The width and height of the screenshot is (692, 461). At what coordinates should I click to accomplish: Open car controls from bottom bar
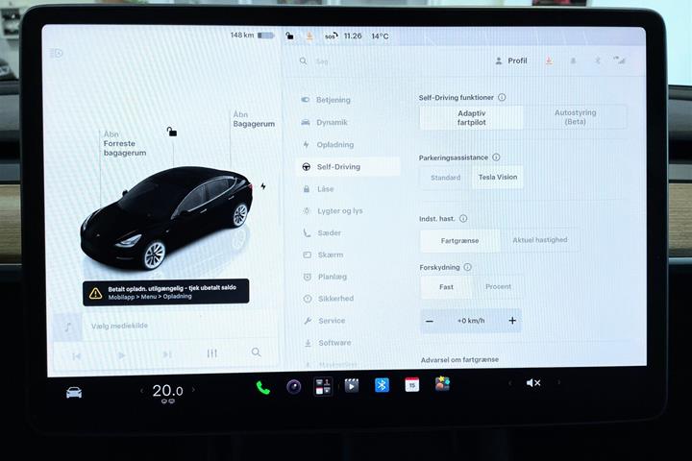pyautogui.click(x=74, y=393)
